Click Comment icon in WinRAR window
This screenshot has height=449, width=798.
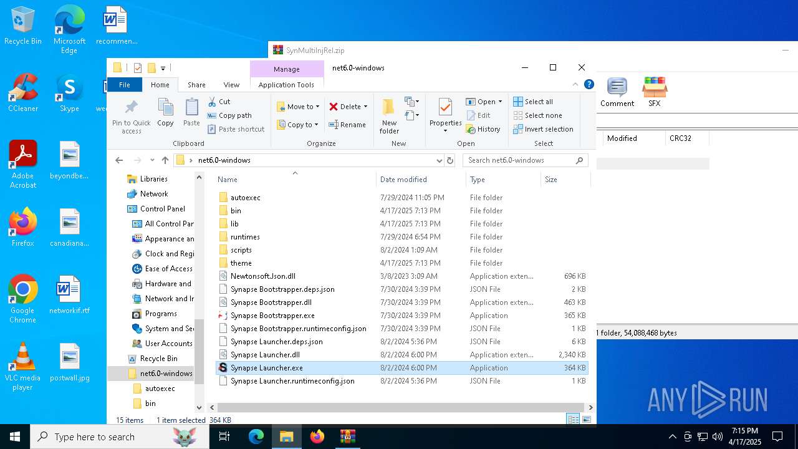(617, 92)
